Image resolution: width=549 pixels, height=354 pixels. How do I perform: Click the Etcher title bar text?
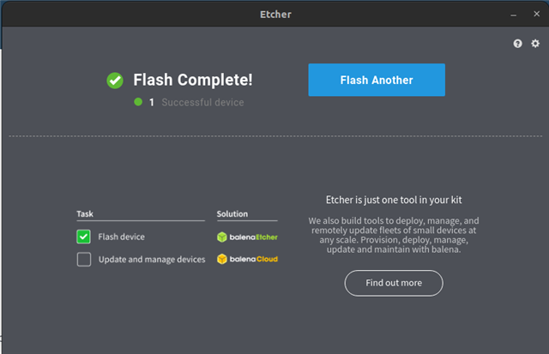coord(274,15)
